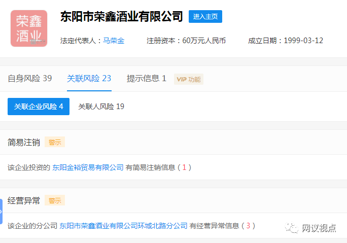Click the 经营异常 section heading
The image size is (347, 243).
click(x=24, y=200)
